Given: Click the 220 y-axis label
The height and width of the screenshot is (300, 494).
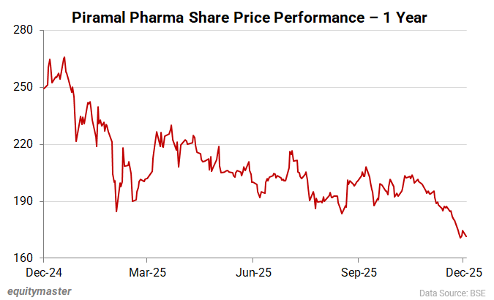Looking at the screenshot, I should pyautogui.click(x=23, y=145).
